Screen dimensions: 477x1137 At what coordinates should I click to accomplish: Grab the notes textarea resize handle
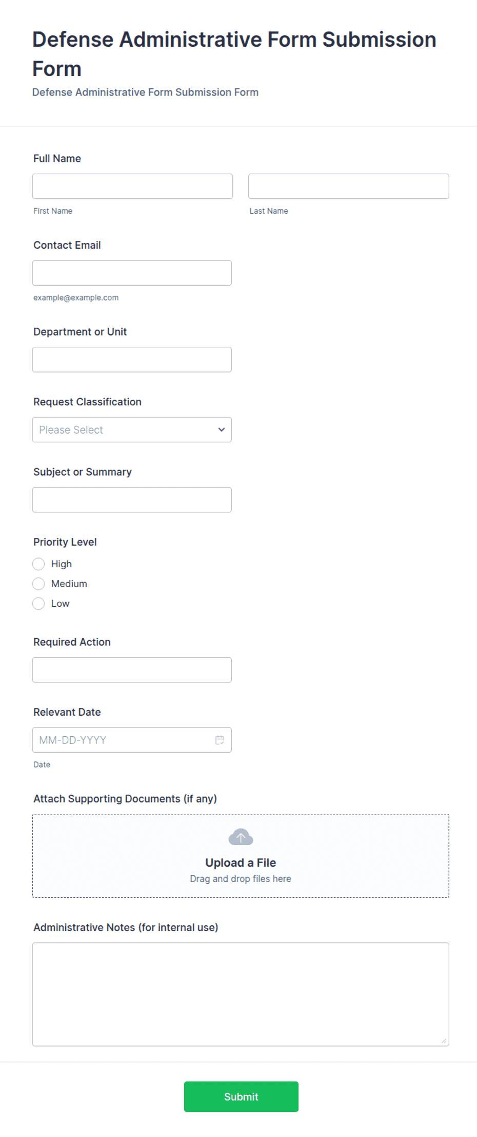pos(444,1040)
